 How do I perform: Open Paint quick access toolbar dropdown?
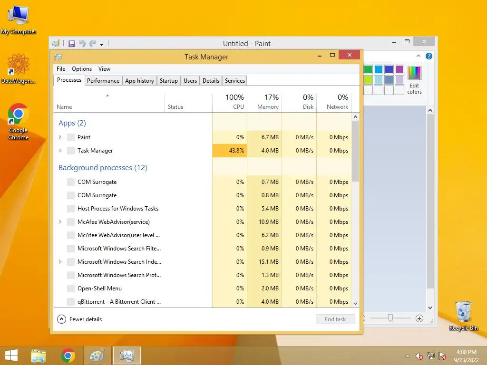(102, 44)
